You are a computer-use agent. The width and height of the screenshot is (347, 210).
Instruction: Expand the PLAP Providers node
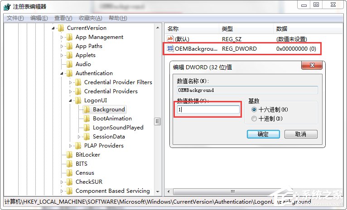pos(71,146)
